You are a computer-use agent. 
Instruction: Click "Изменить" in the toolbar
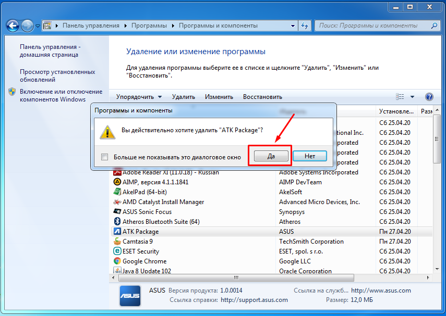click(x=219, y=97)
